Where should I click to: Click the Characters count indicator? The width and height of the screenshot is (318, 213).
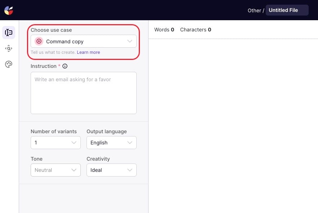pyautogui.click(x=195, y=30)
